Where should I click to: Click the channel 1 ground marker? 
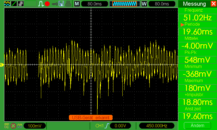coord(2,65)
